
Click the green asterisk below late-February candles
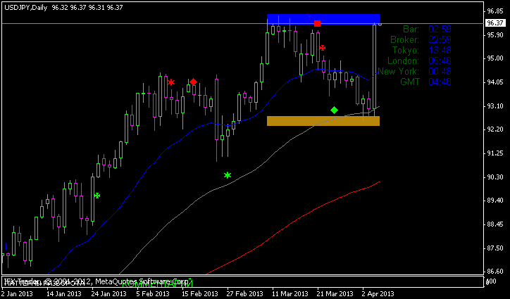coord(227,175)
